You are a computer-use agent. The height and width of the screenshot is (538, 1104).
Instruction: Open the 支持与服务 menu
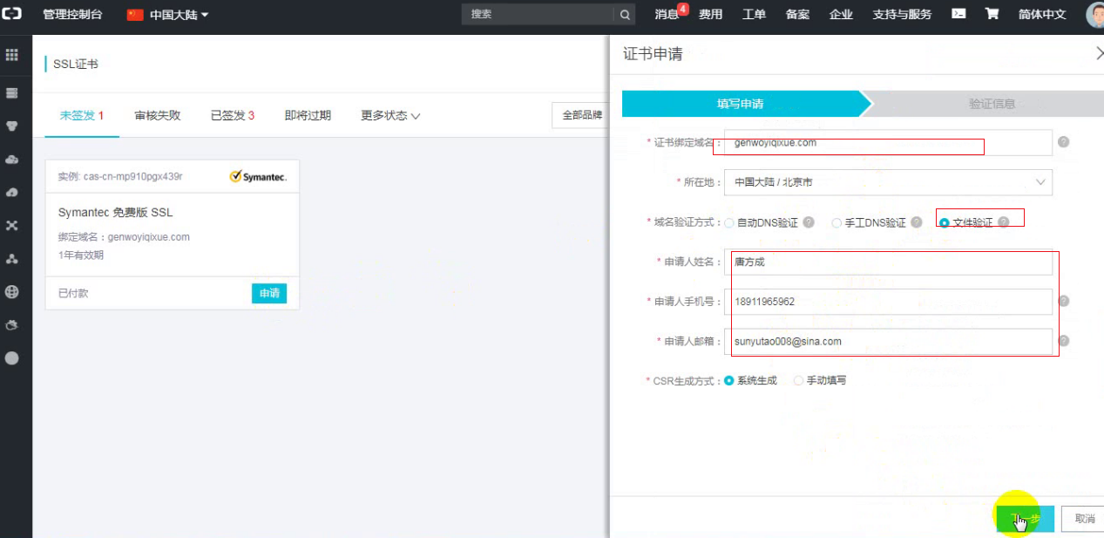coord(902,14)
